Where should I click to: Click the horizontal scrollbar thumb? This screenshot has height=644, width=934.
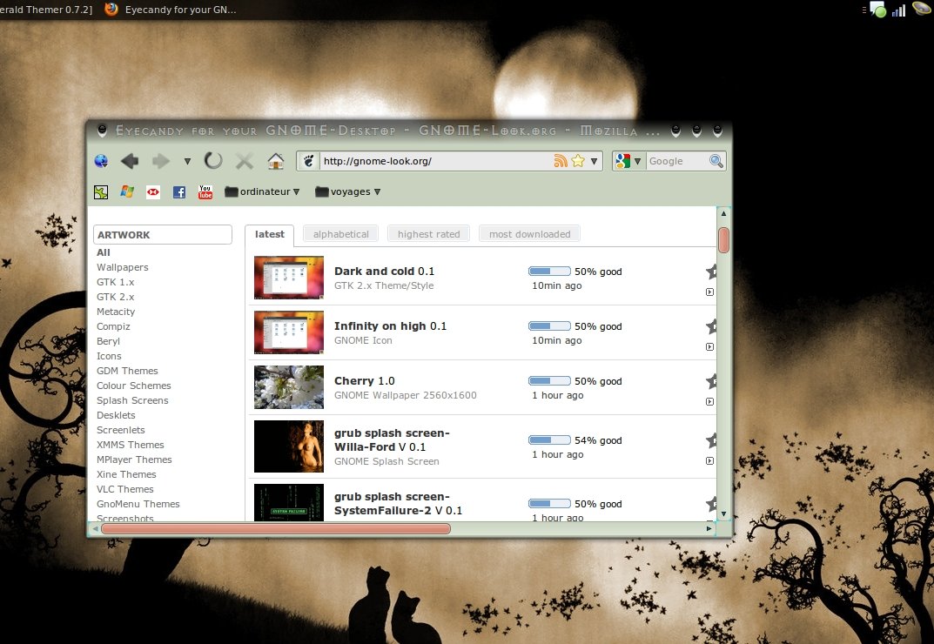coord(276,528)
